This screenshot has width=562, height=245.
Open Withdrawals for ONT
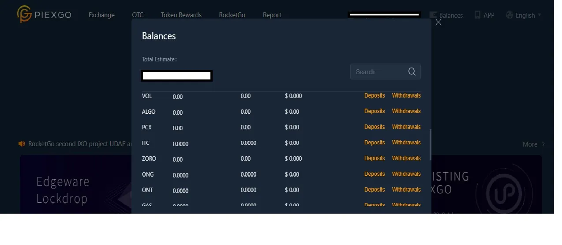point(406,189)
